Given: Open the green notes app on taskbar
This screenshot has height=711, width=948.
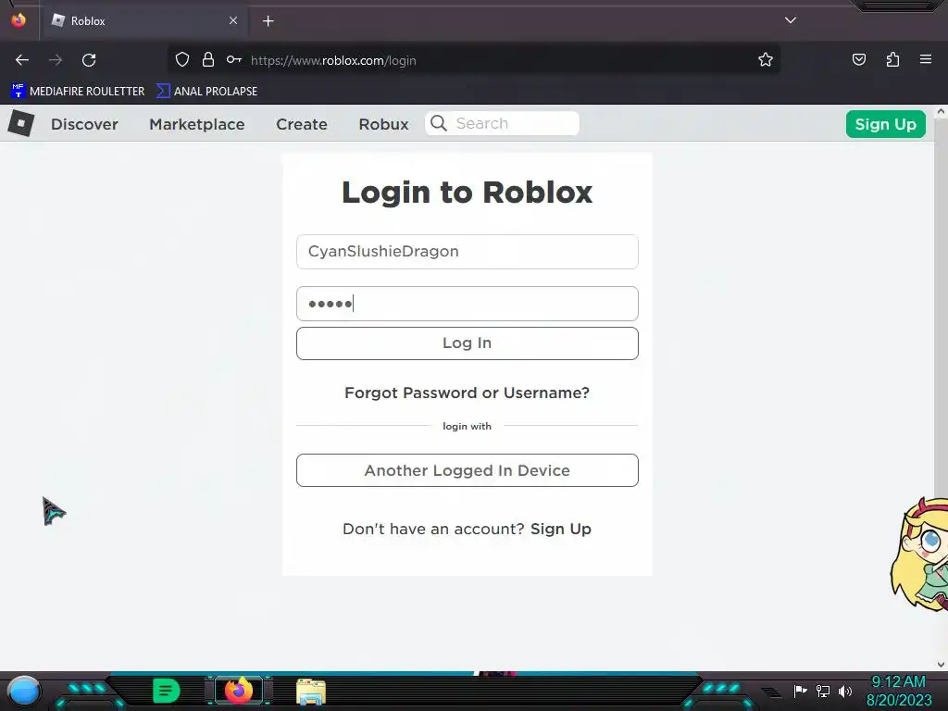Looking at the screenshot, I should pyautogui.click(x=167, y=691).
